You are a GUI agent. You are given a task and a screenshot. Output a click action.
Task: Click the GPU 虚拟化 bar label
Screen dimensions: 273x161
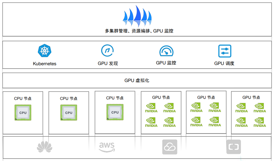136,80
